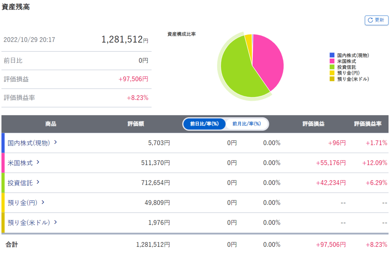Image resolution: width=390 pixels, height=255 pixels.
Task: Expand chevron next to 預り金(円)
Action: [43, 202]
